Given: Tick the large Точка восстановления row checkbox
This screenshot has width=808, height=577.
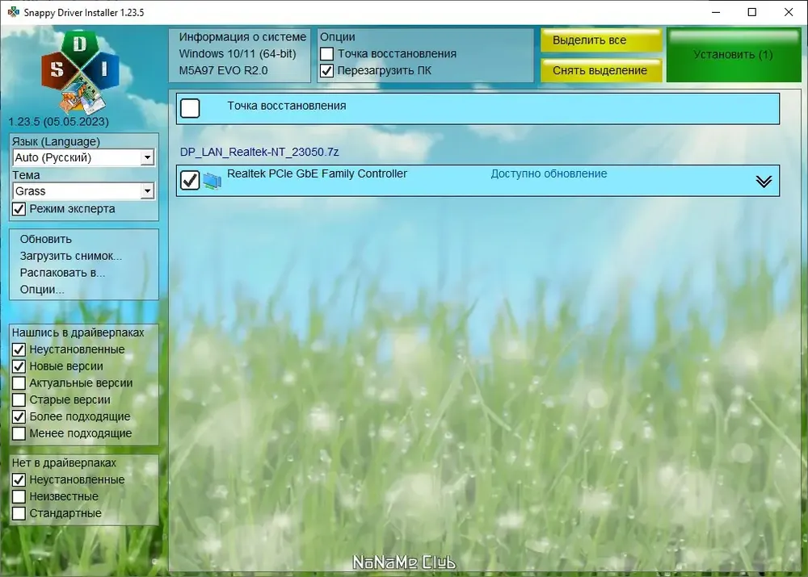Looking at the screenshot, I should coord(190,108).
